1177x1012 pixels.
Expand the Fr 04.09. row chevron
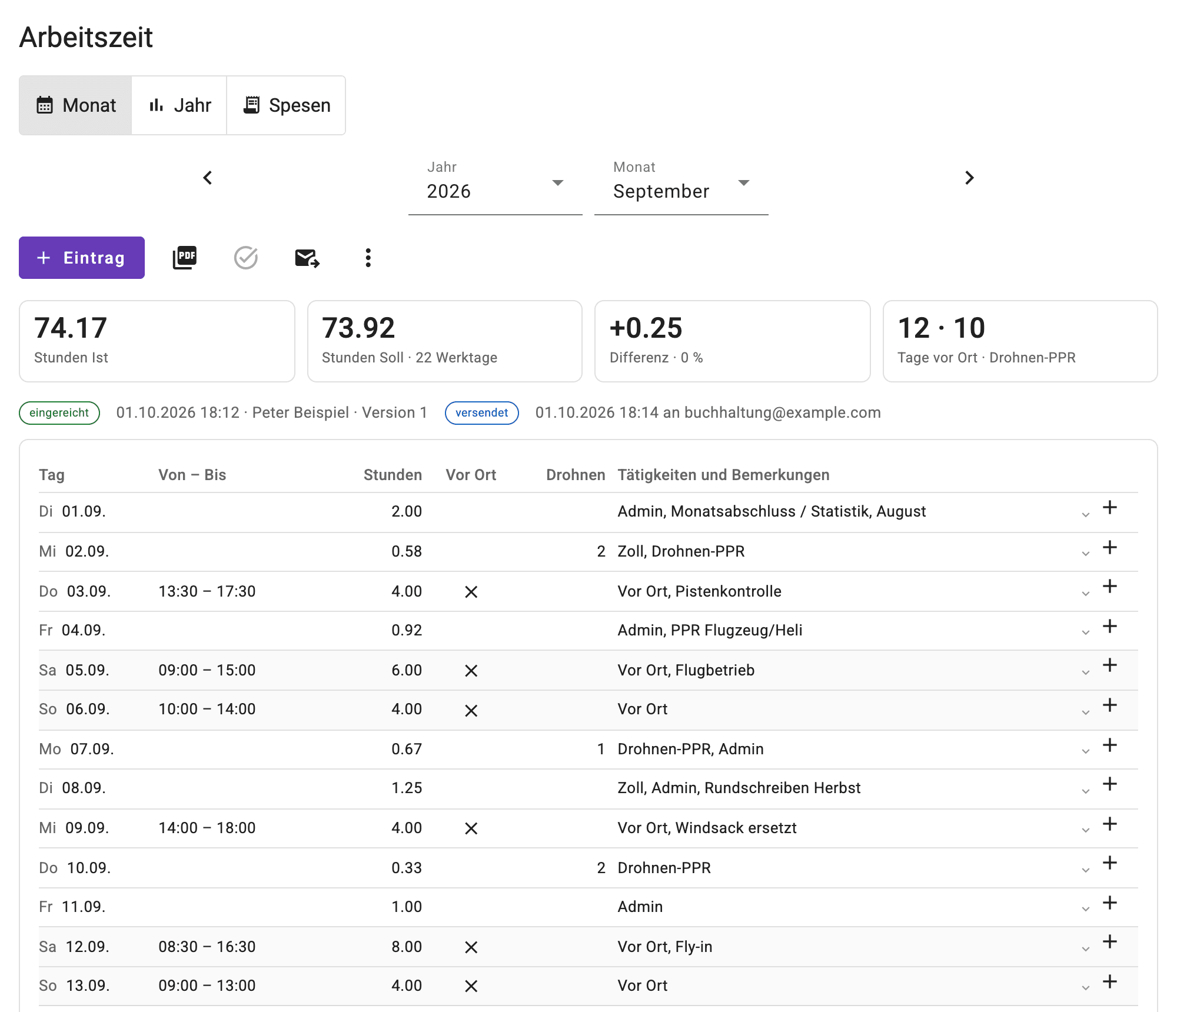(1086, 632)
